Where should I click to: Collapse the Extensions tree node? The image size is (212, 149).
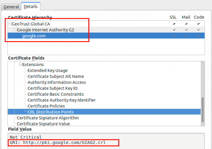tap(20, 64)
